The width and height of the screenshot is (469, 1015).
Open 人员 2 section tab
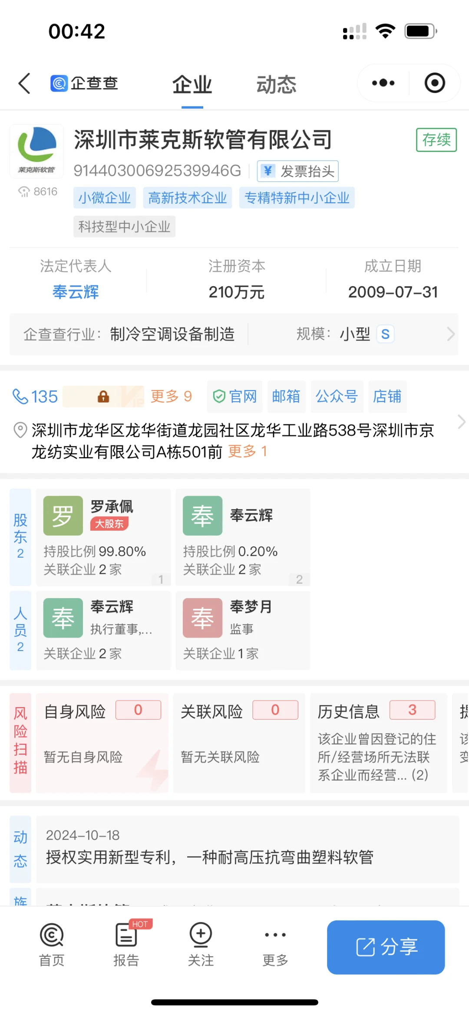(20, 630)
